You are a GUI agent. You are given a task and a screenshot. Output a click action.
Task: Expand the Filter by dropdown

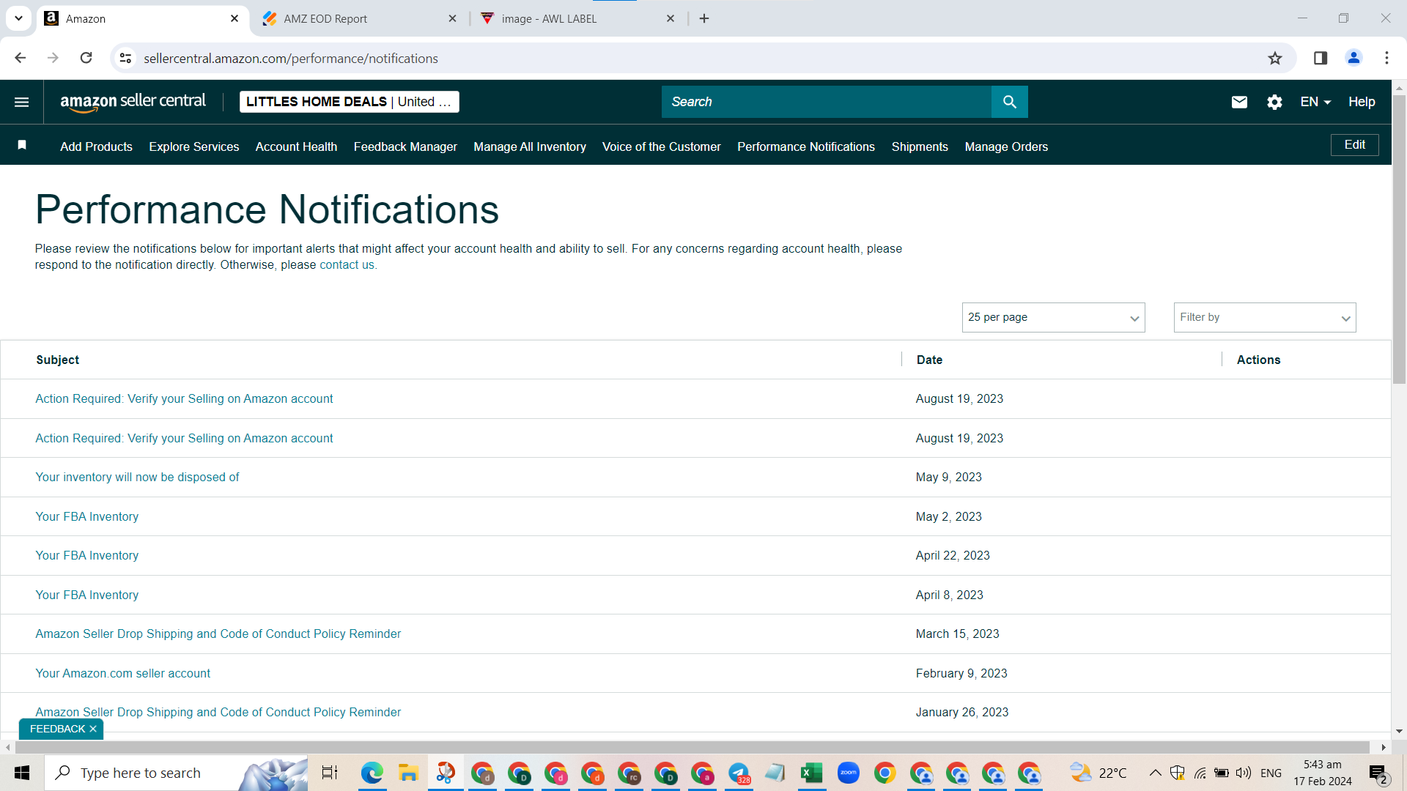1265,317
